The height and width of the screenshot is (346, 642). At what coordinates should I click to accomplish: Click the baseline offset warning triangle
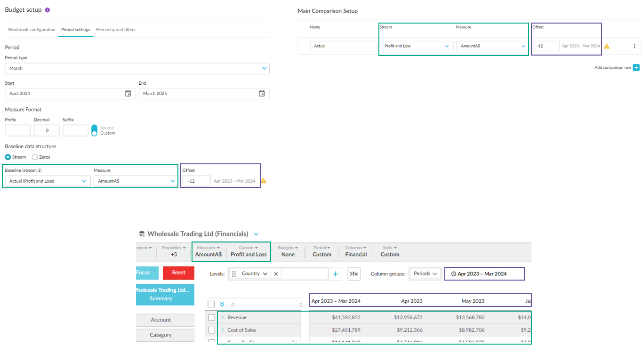pos(264,181)
